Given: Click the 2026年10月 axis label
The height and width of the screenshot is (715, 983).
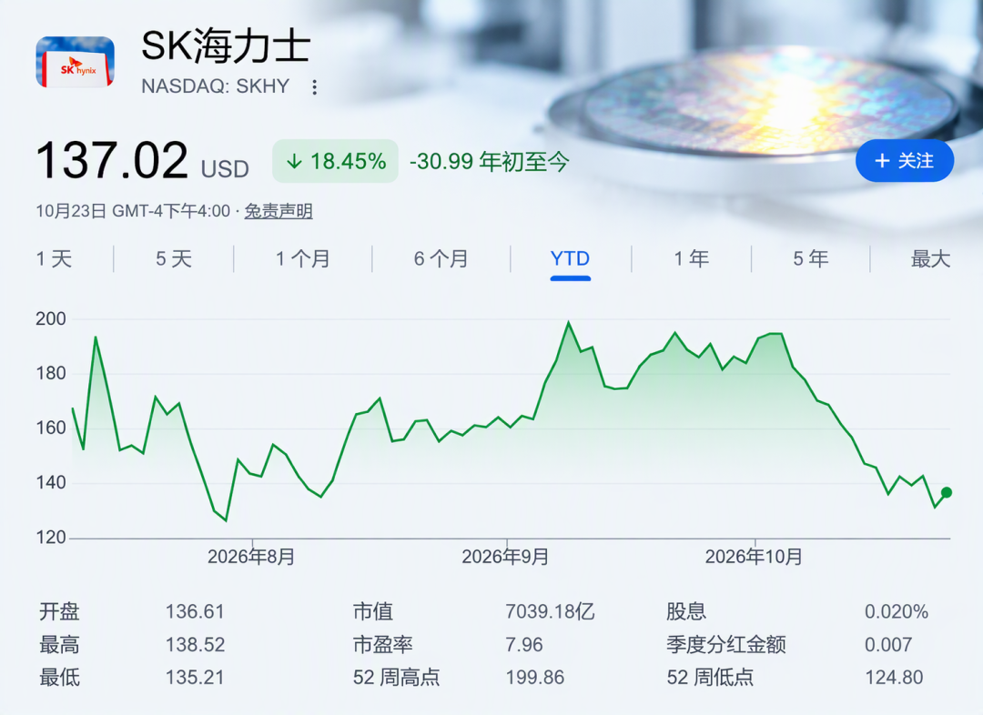Looking at the screenshot, I should coord(754,557).
